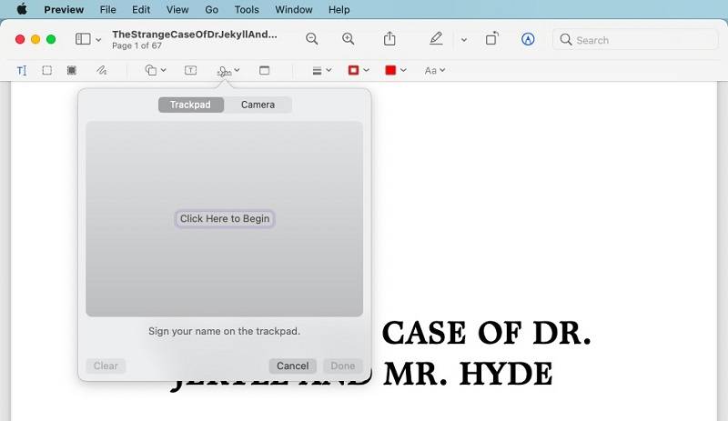Switch signature input to Camera
This screenshot has width=728, height=421.
point(258,105)
